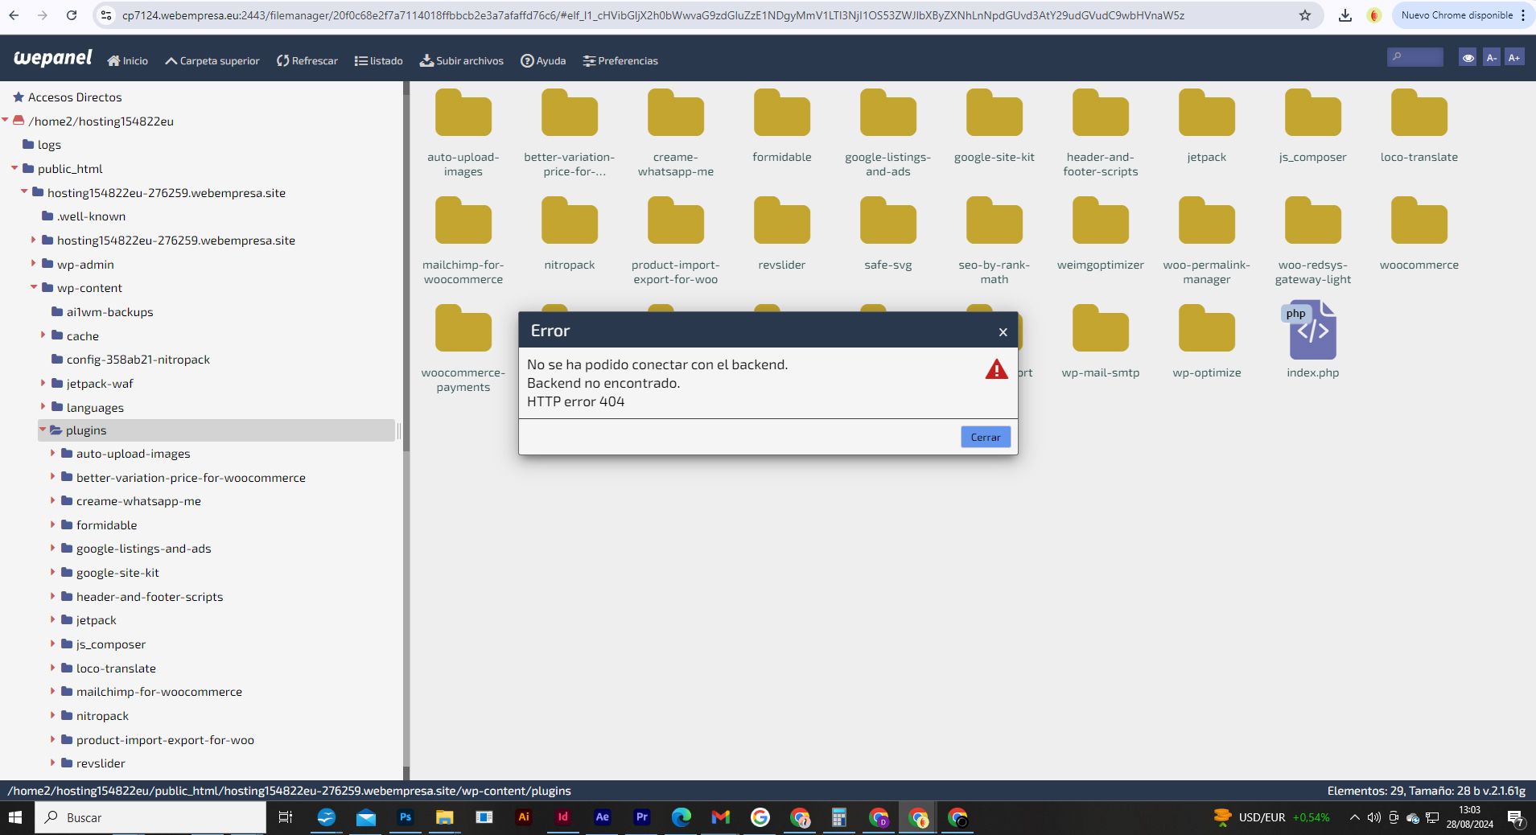Go to Carpeta superior parent folder

click(x=212, y=60)
